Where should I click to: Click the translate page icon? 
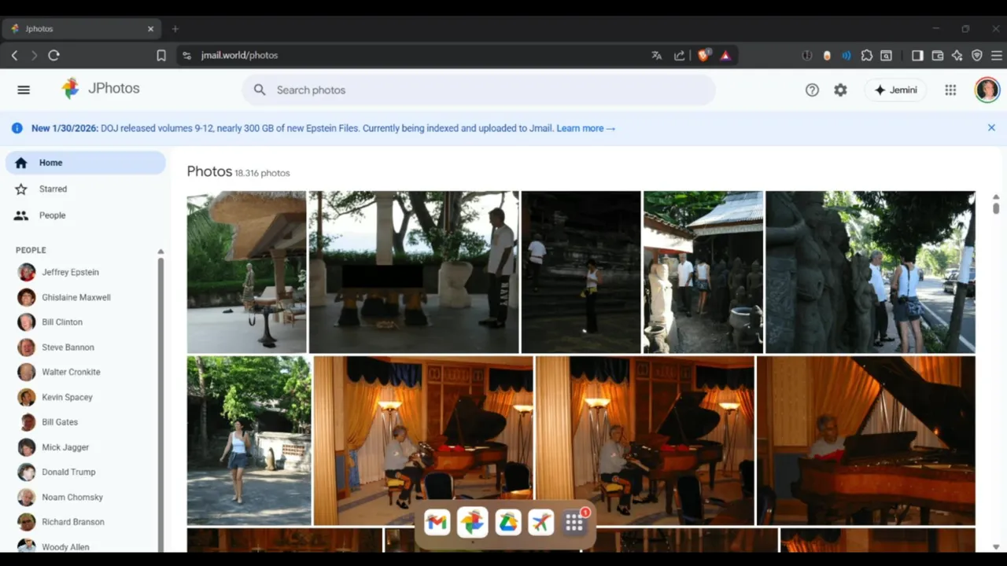[x=656, y=55]
